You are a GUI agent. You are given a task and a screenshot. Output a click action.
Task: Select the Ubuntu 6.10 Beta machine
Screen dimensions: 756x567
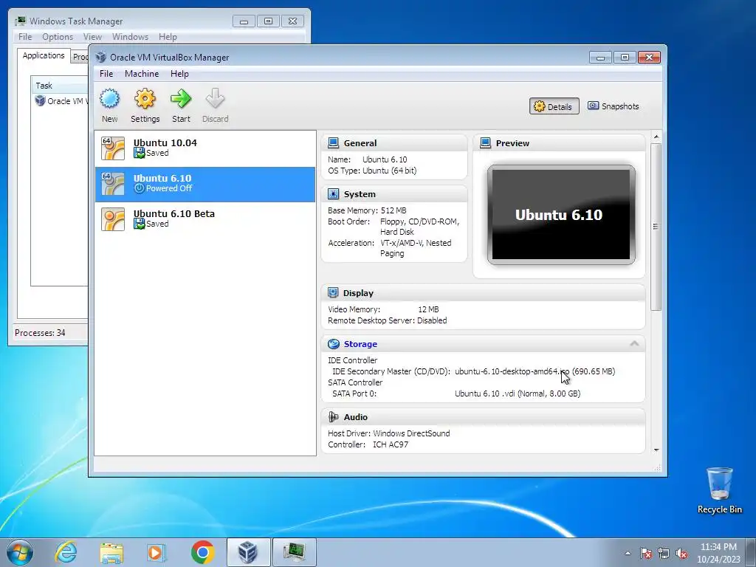coord(205,219)
